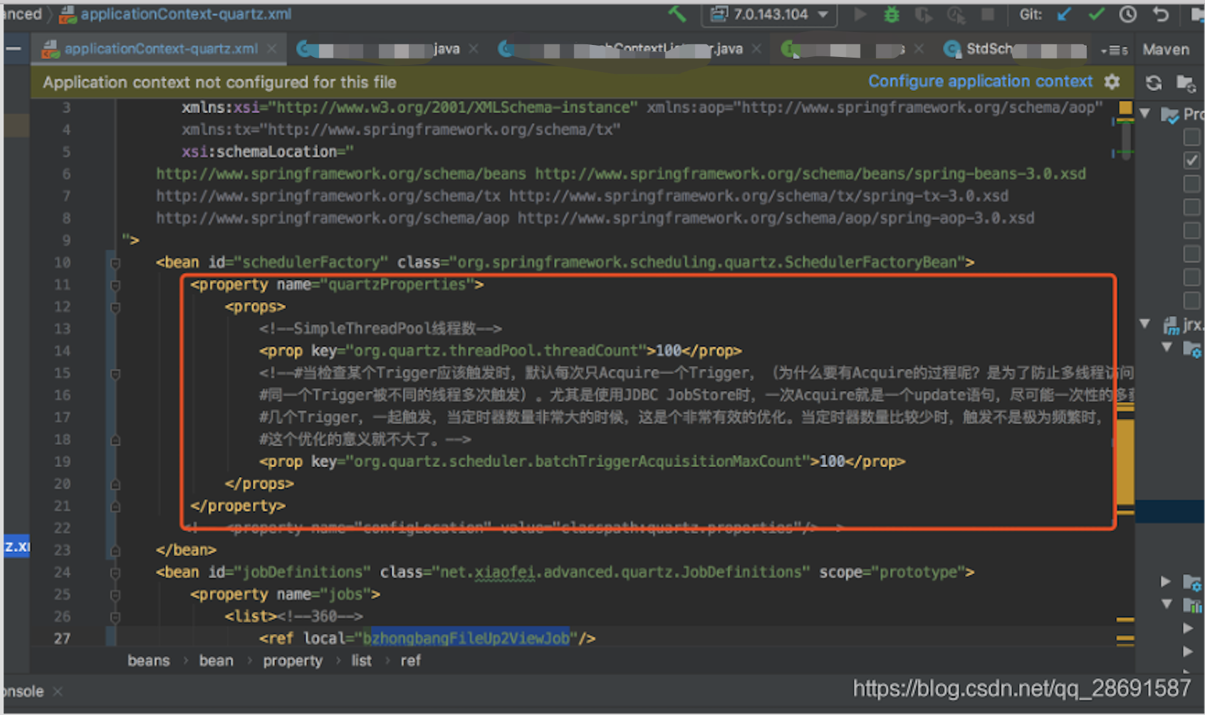This screenshot has height=715, width=1205.
Task: Click the gear icon beside Configure application context
Action: [x=1112, y=82]
